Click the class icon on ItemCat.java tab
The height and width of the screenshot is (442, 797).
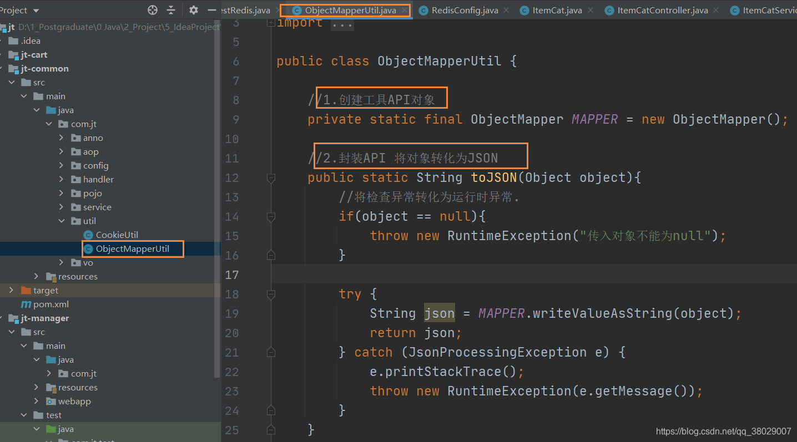click(524, 10)
